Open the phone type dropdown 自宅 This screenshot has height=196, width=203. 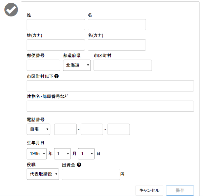point(38,129)
